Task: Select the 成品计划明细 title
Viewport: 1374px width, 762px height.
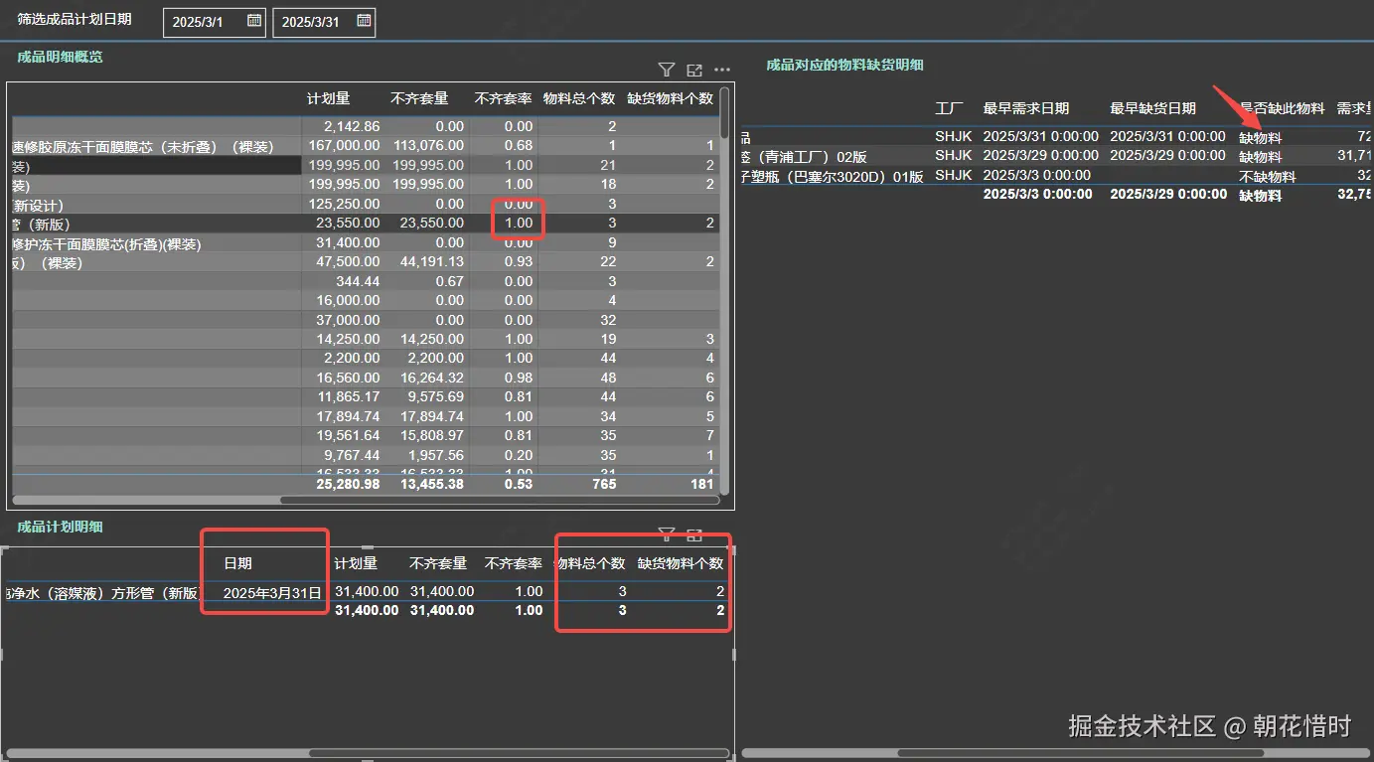Action: point(60,527)
